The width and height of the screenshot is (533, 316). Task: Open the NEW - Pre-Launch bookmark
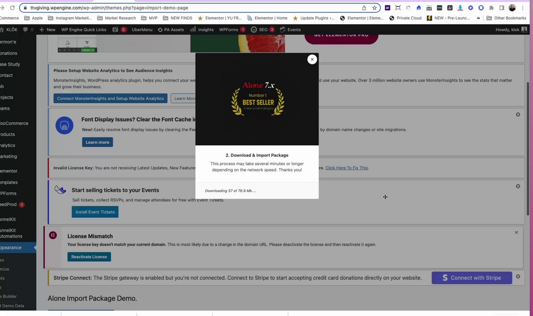click(x=448, y=18)
